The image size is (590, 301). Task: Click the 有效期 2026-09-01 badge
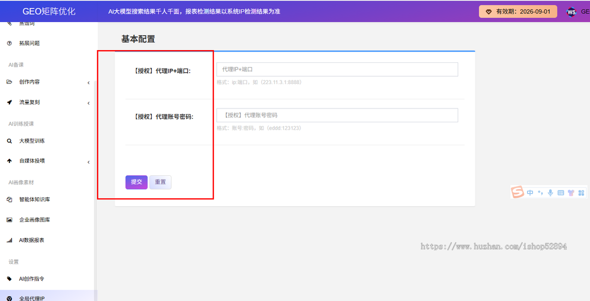(x=518, y=12)
